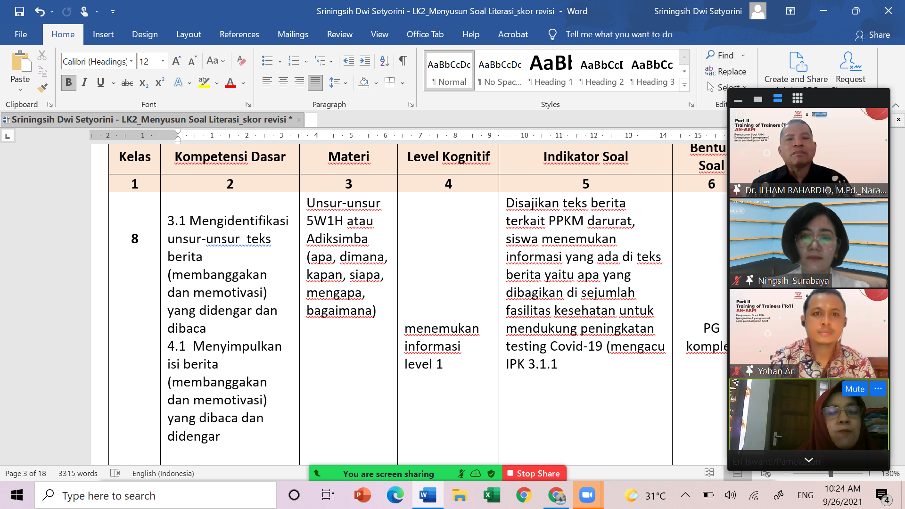The width and height of the screenshot is (905, 509).
Task: Switch Zoom panel to stacked strip view
Action: pyautogui.click(x=778, y=99)
